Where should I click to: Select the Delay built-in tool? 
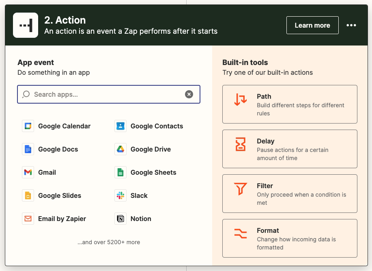click(x=289, y=149)
